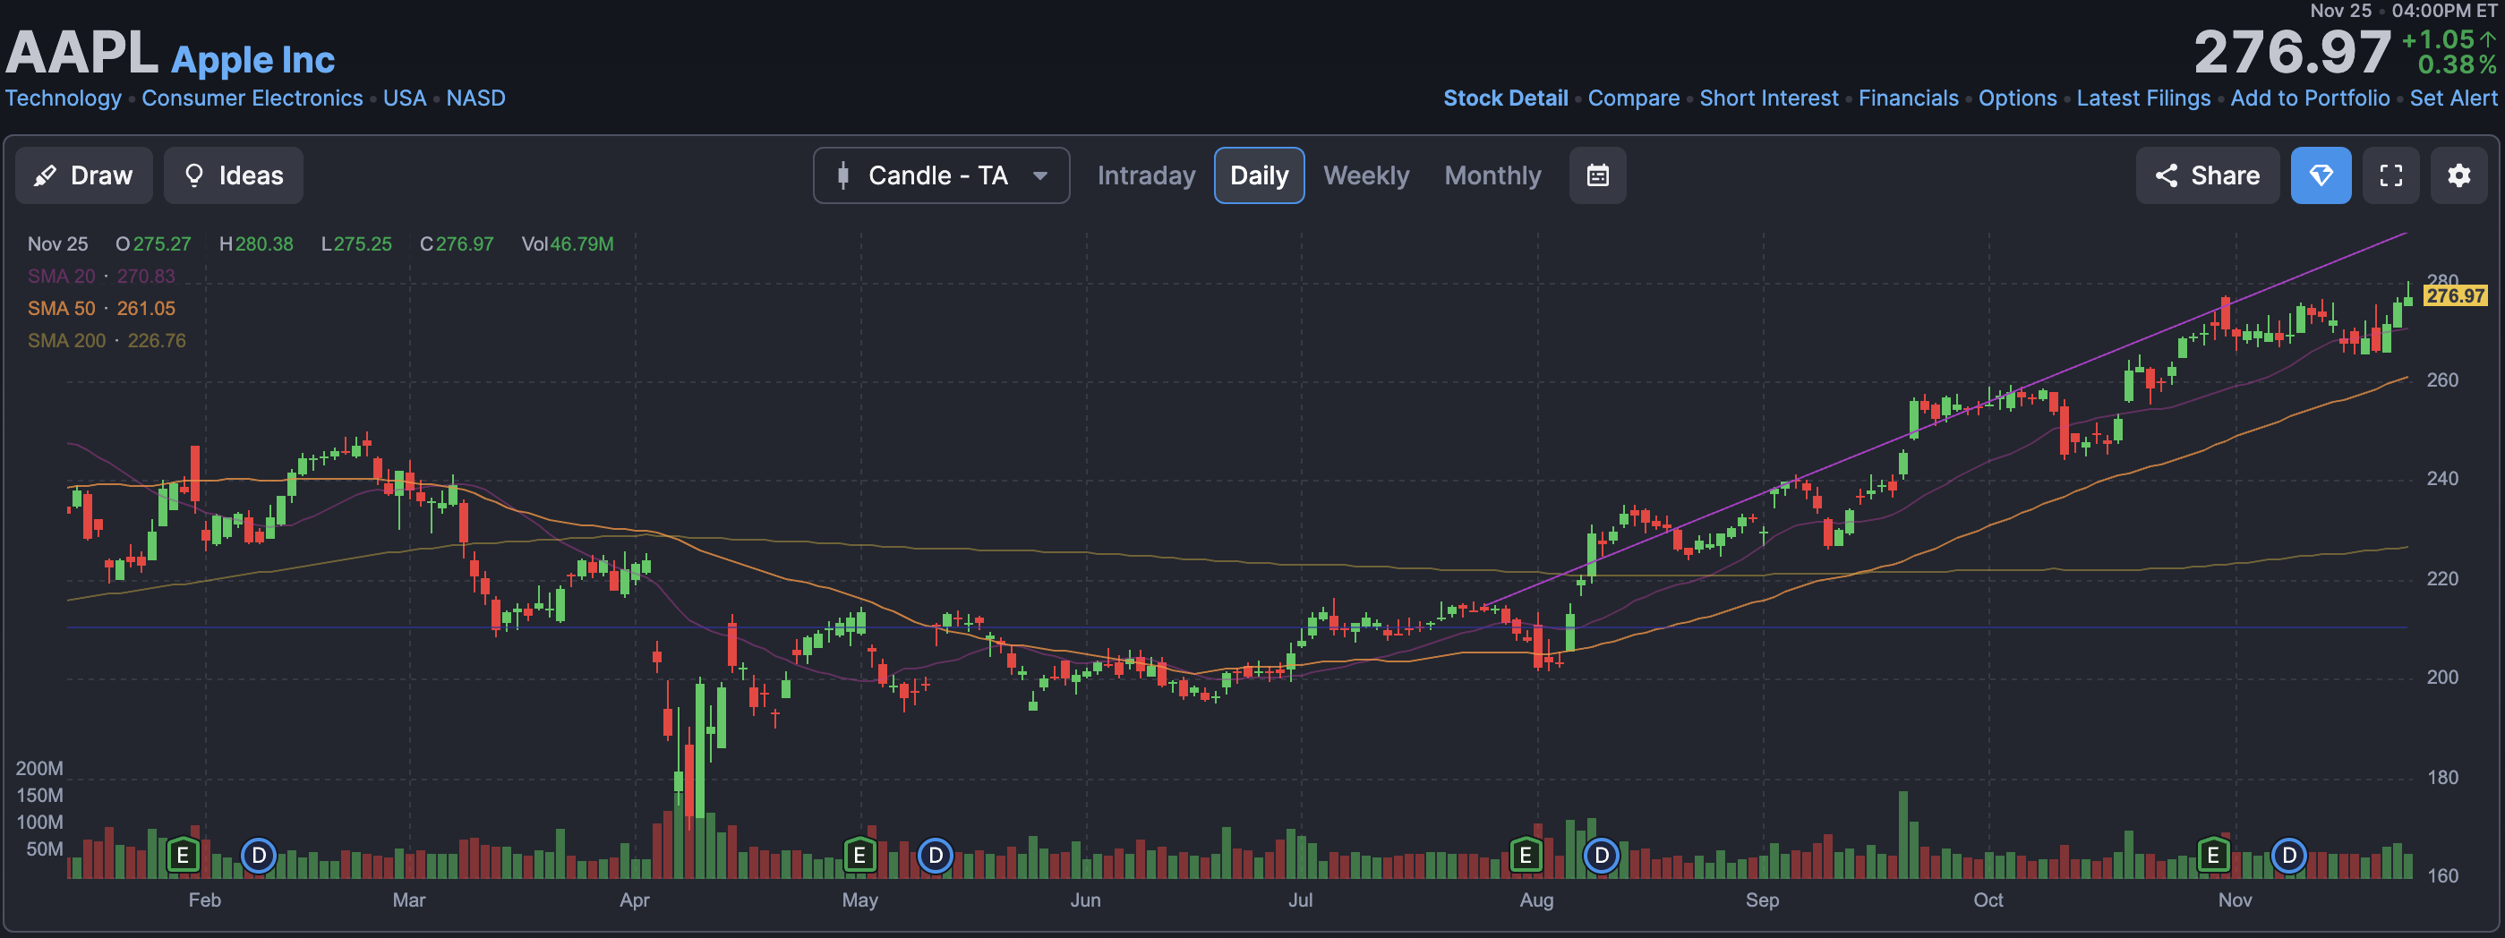Open chart settings gear icon
Image resolution: width=2505 pixels, height=938 pixels.
pos(2459,175)
